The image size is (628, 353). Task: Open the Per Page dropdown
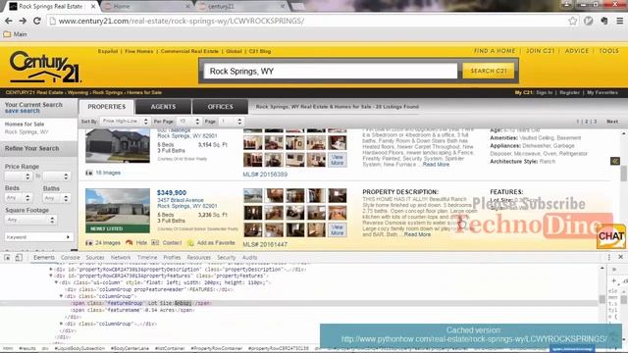(x=188, y=122)
